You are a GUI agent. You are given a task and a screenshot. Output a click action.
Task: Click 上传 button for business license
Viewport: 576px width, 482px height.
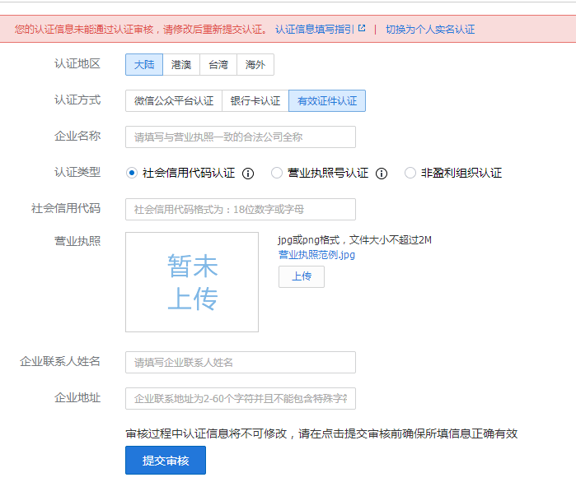(302, 276)
